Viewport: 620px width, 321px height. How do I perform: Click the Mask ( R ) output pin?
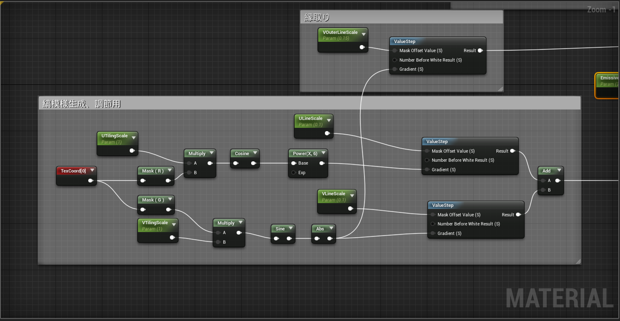pos(168,180)
